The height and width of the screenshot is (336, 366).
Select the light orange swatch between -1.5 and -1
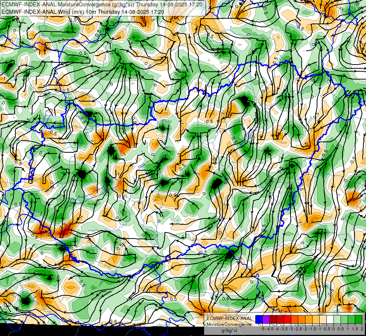click(316, 319)
